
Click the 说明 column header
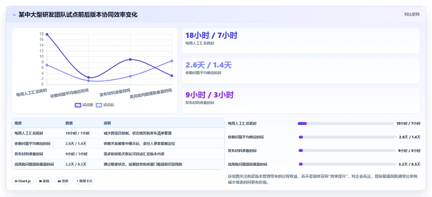point(107,123)
